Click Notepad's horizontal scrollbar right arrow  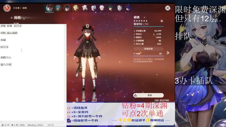pos(62,122)
